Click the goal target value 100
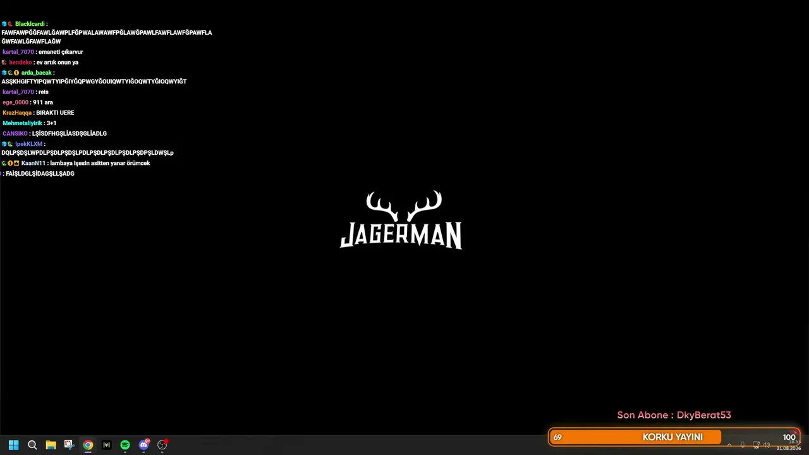Viewport: 809px width, 455px height. click(x=789, y=437)
